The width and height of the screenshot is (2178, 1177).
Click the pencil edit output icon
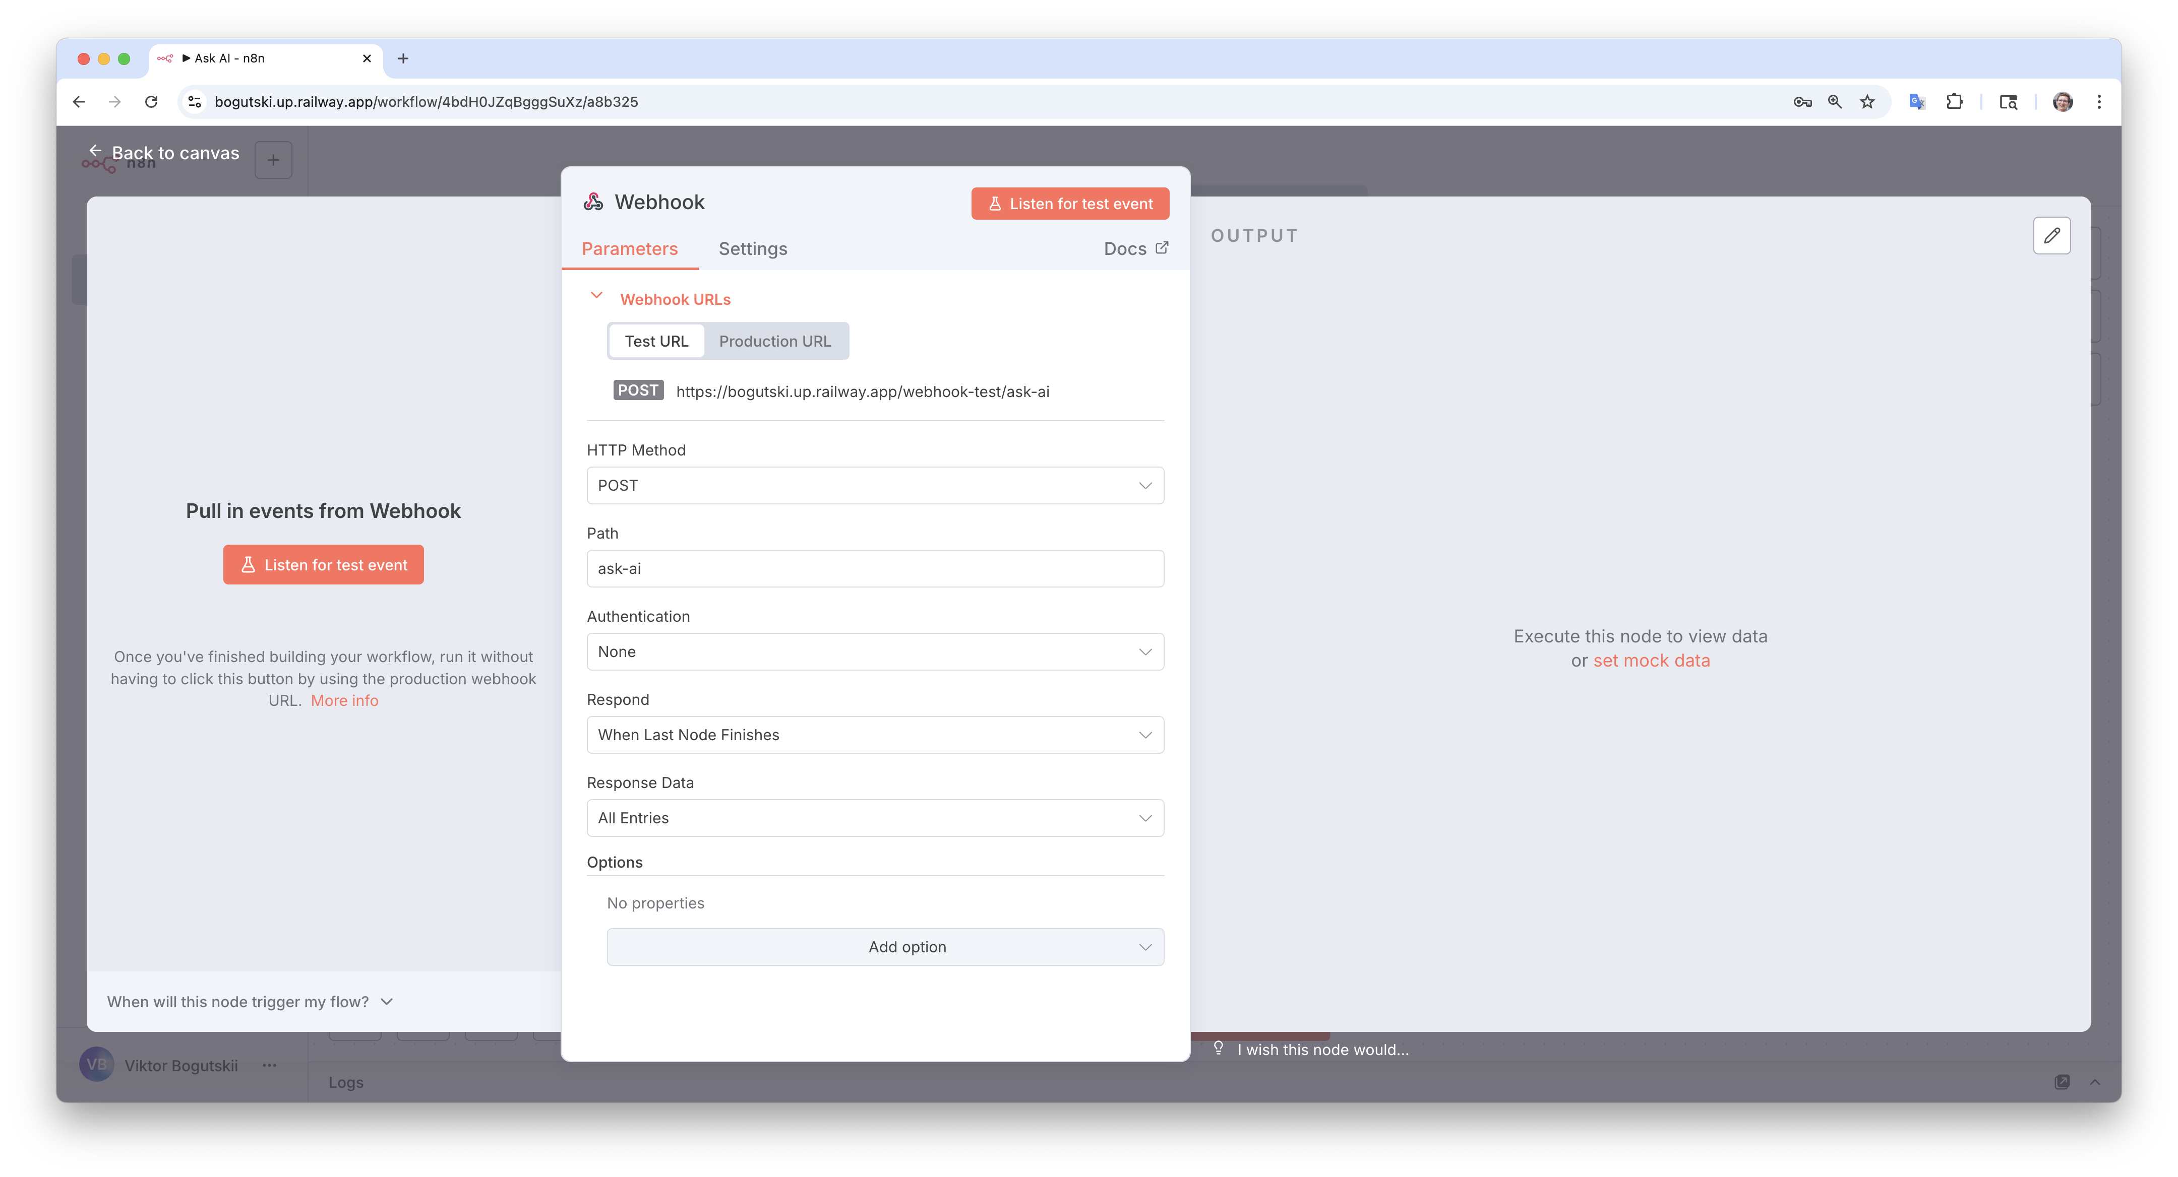2051,236
